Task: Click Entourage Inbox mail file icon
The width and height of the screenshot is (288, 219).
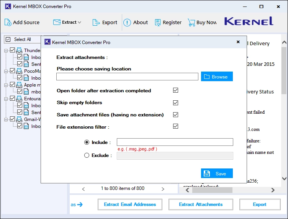Action: 26,105
